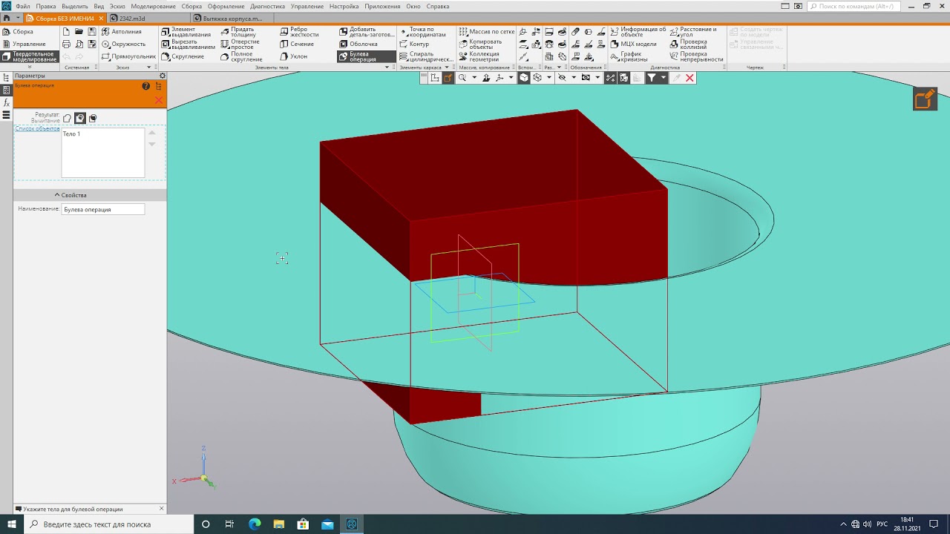Activate the Сечение section tool
950x534 pixels.
point(297,44)
